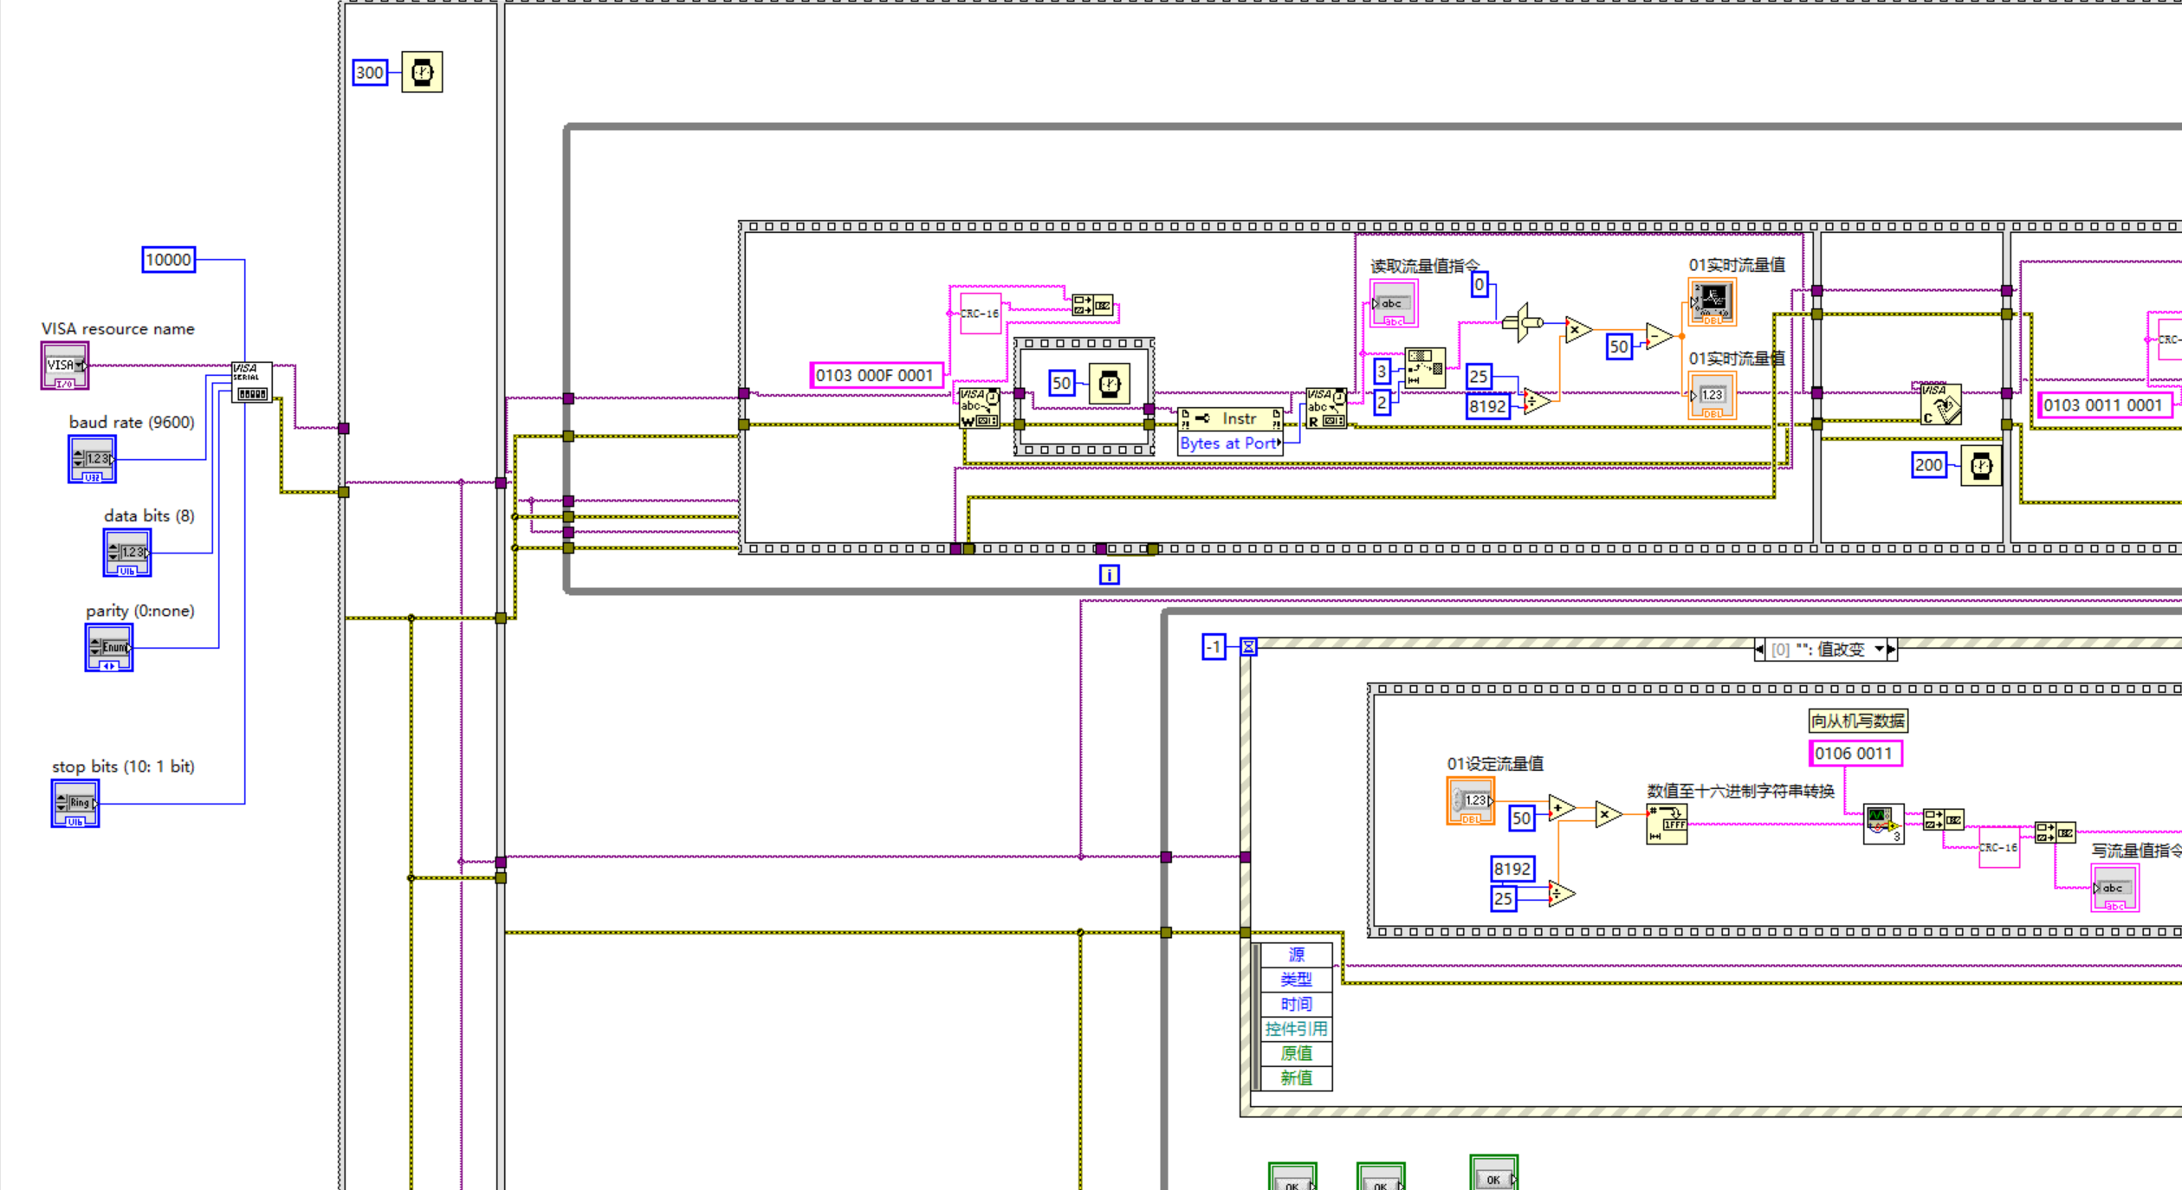Click the number to hexadecimal string converter
The height and width of the screenshot is (1190, 2182).
coord(1666,825)
